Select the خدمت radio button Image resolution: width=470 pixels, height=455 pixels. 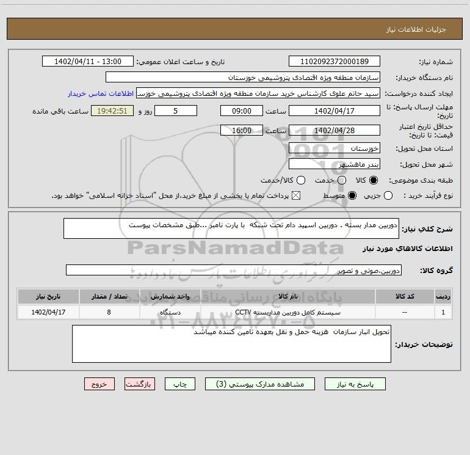click(342, 180)
